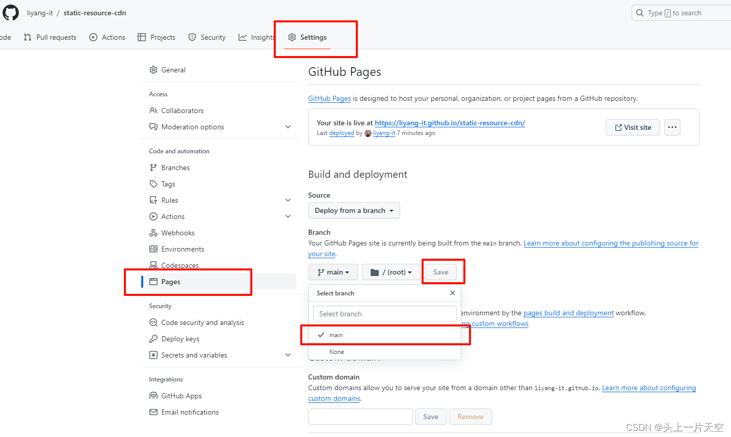
Task: Click the search magnifier icon
Action: click(x=640, y=13)
